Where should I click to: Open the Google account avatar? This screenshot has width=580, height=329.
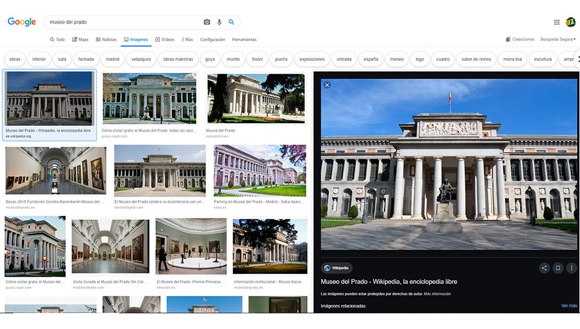pyautogui.click(x=571, y=22)
